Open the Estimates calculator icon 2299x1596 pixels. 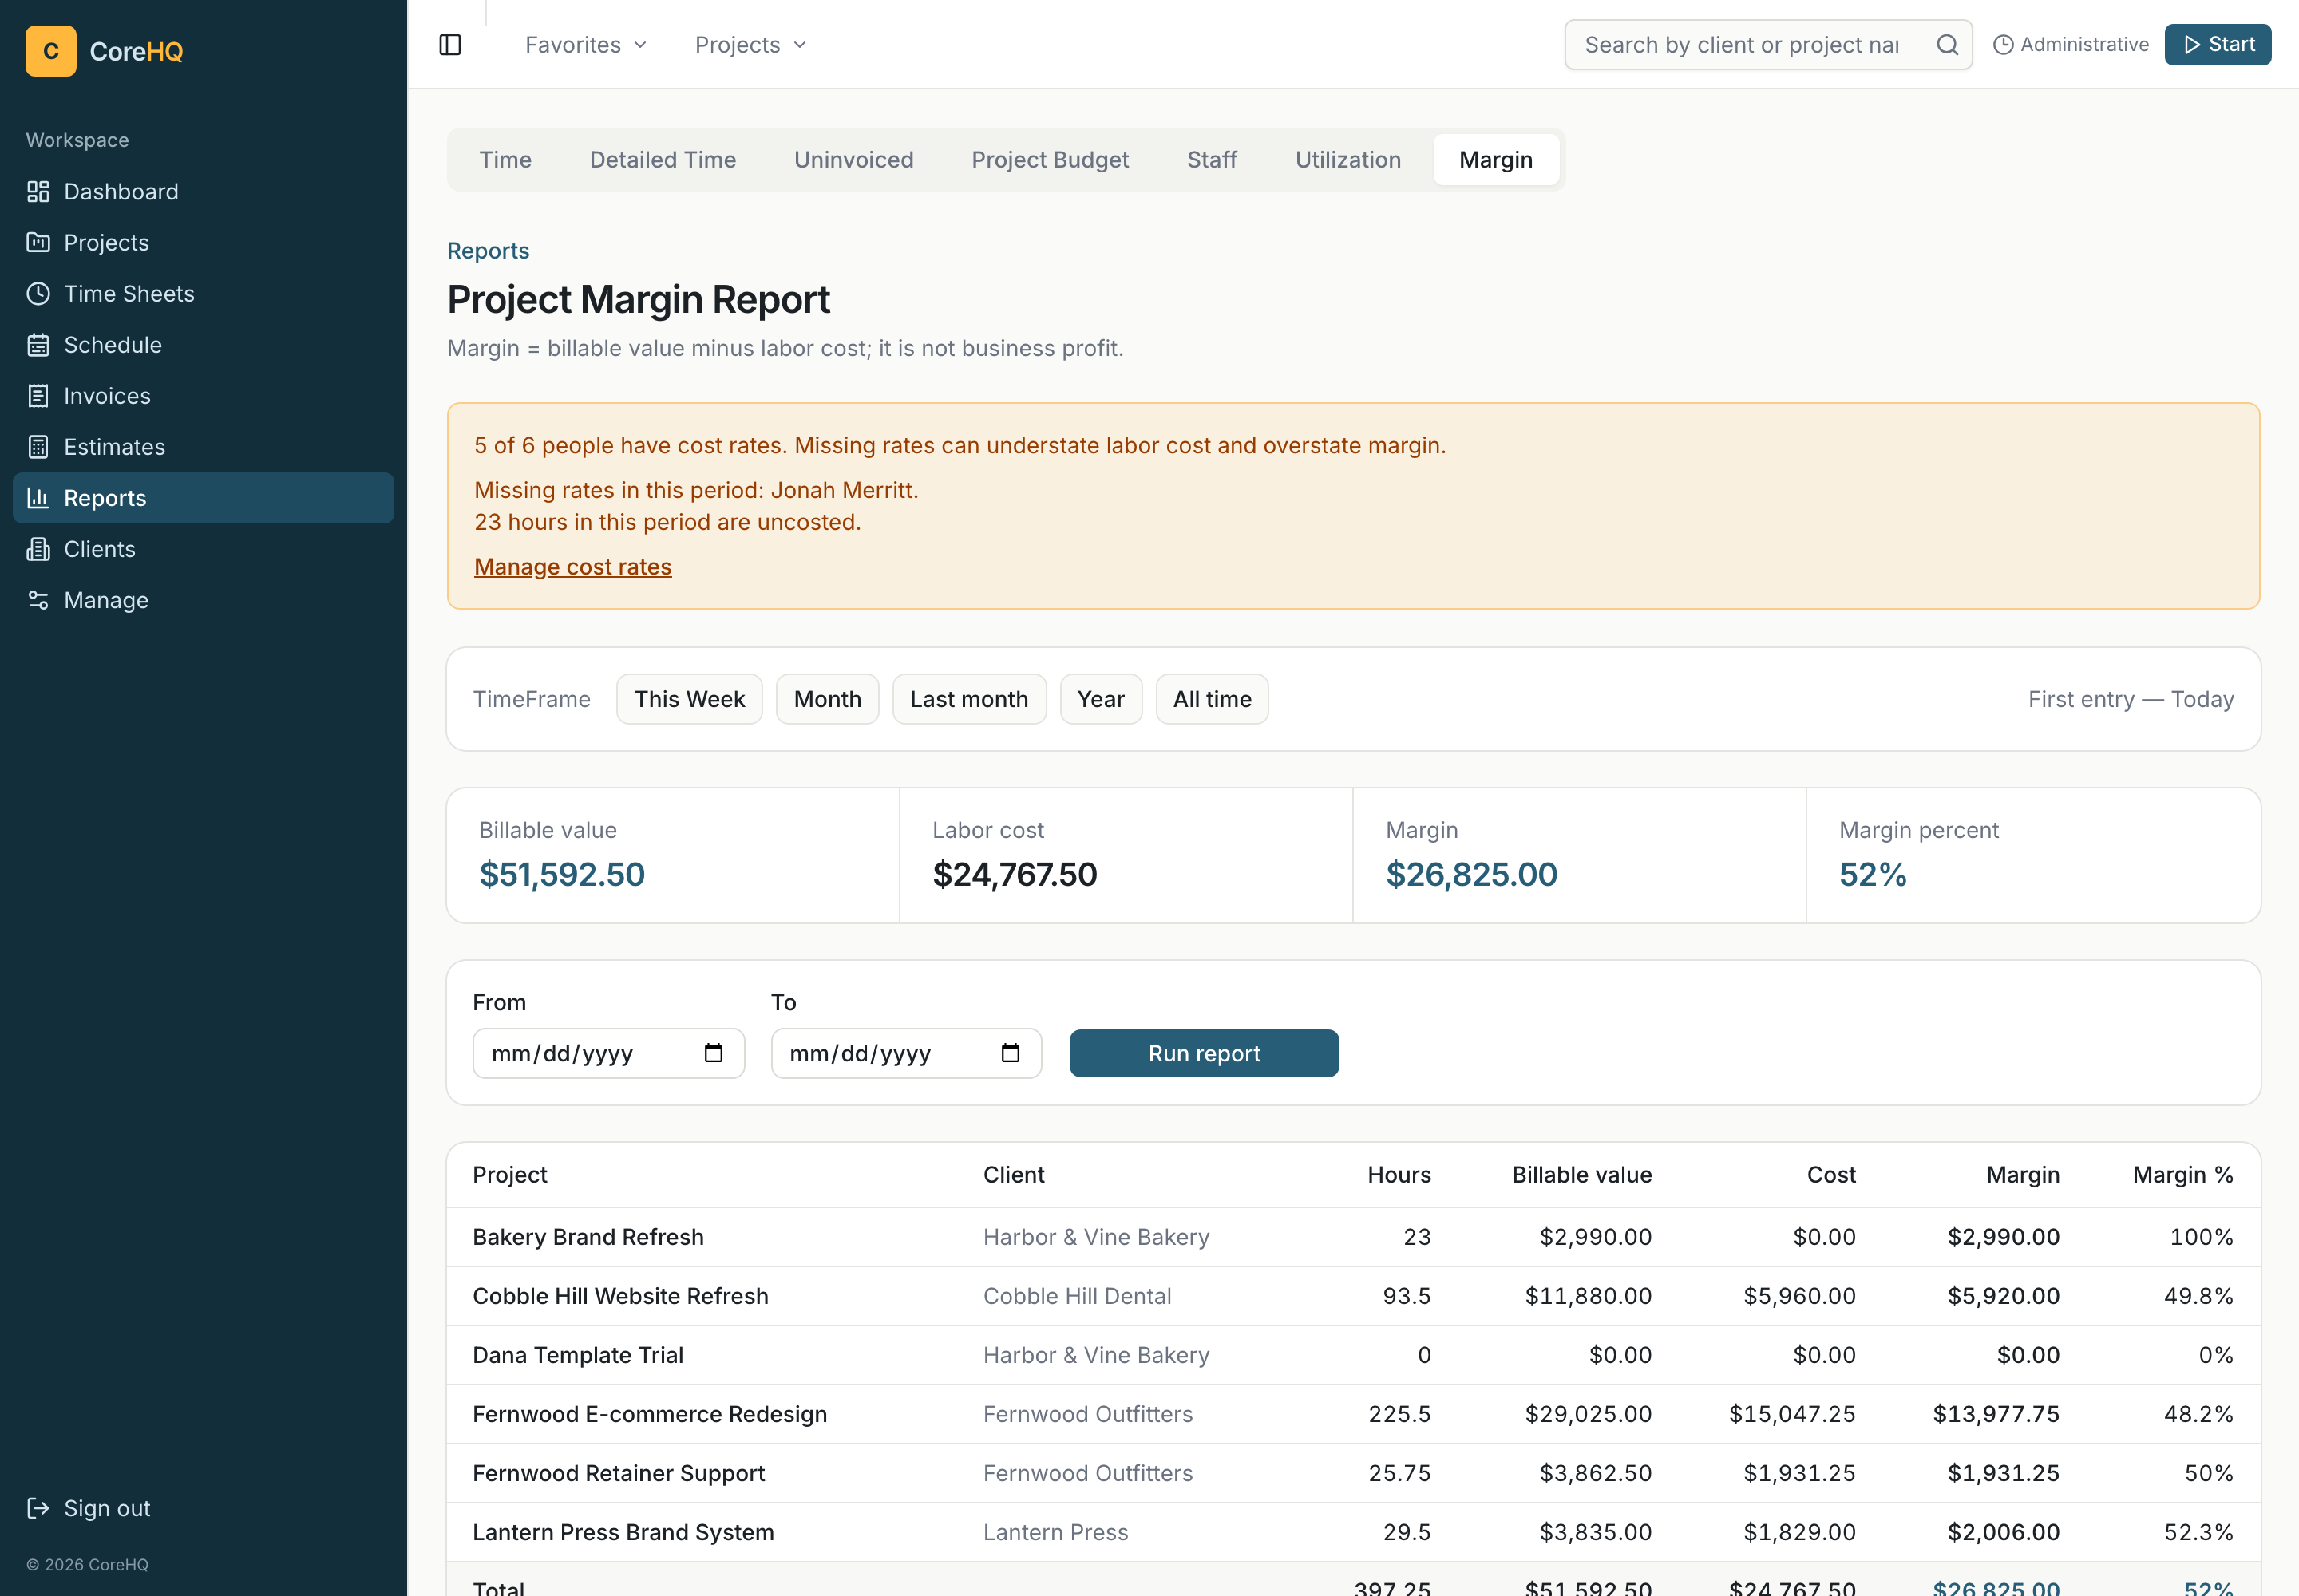(38, 446)
